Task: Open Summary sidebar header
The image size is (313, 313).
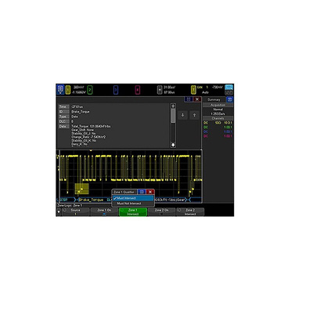Action: tap(214, 99)
